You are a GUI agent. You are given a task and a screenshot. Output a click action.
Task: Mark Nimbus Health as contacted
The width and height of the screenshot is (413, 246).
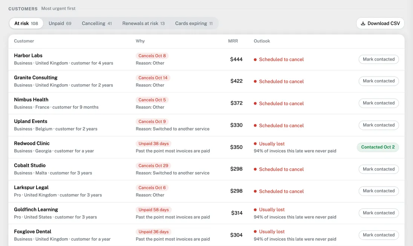pyautogui.click(x=378, y=103)
